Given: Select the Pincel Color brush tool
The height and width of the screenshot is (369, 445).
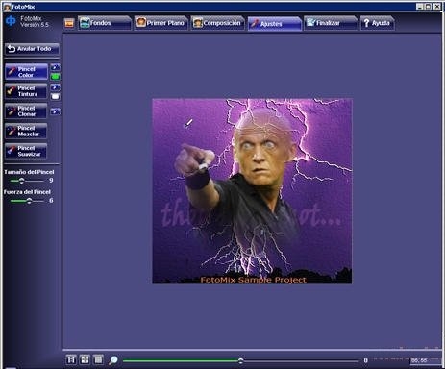Looking at the screenshot, I should pos(26,72).
